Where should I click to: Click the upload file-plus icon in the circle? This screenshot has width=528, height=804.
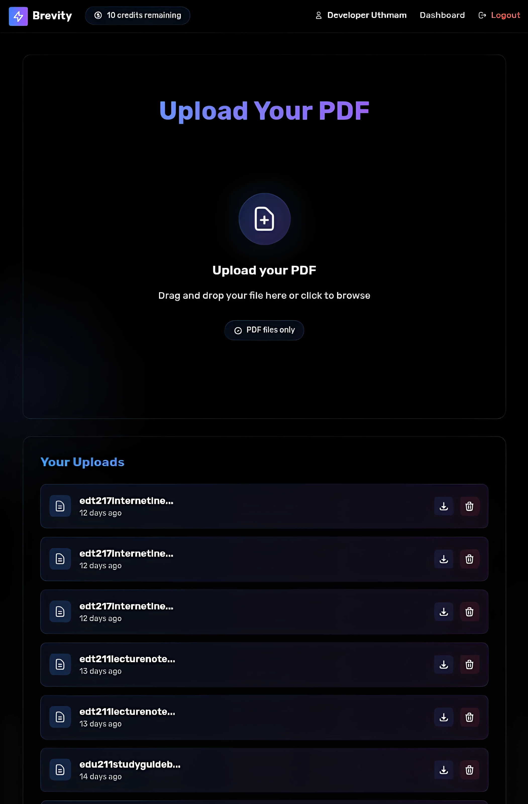(264, 219)
